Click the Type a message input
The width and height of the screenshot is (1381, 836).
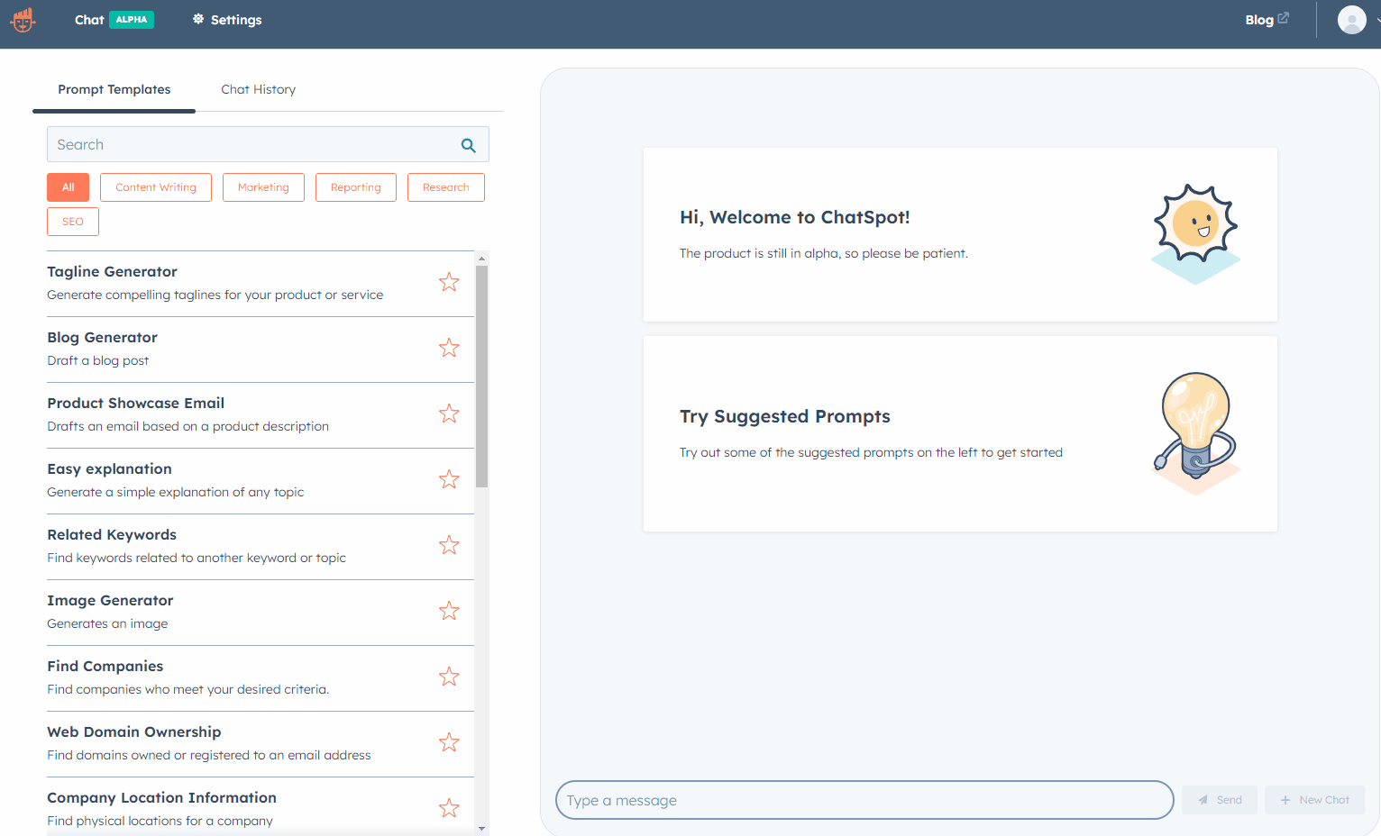click(864, 800)
